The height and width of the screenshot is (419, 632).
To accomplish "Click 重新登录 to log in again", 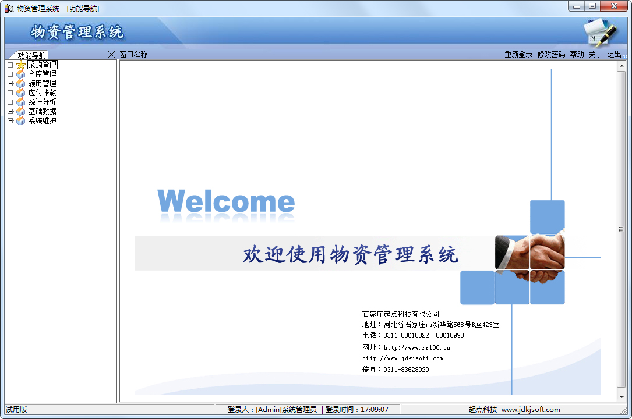I will [x=518, y=54].
